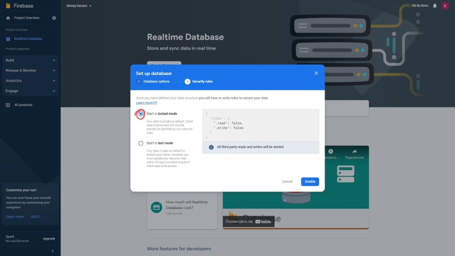455x256 pixels.
Task: Click Go to docs link
Action: pos(420,6)
